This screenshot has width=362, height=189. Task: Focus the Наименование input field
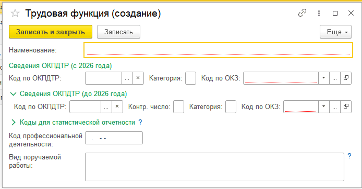(x=218, y=50)
